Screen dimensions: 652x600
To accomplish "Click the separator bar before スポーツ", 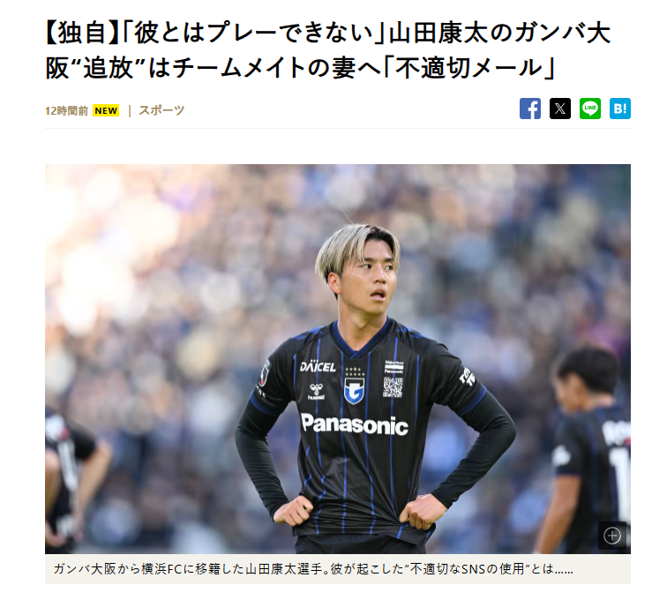I will tap(130, 110).
